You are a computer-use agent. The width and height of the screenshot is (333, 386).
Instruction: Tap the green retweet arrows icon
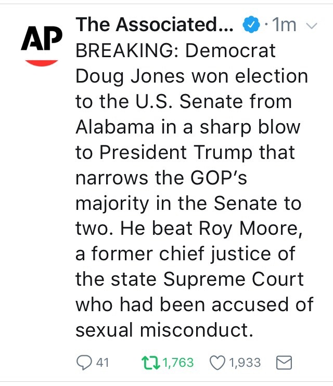point(150,363)
